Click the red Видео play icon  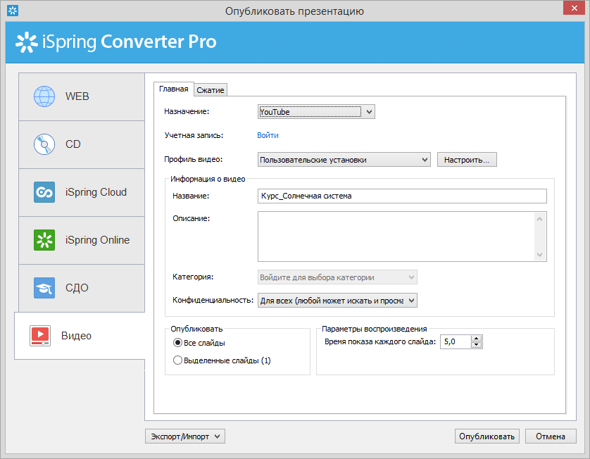pyautogui.click(x=40, y=336)
